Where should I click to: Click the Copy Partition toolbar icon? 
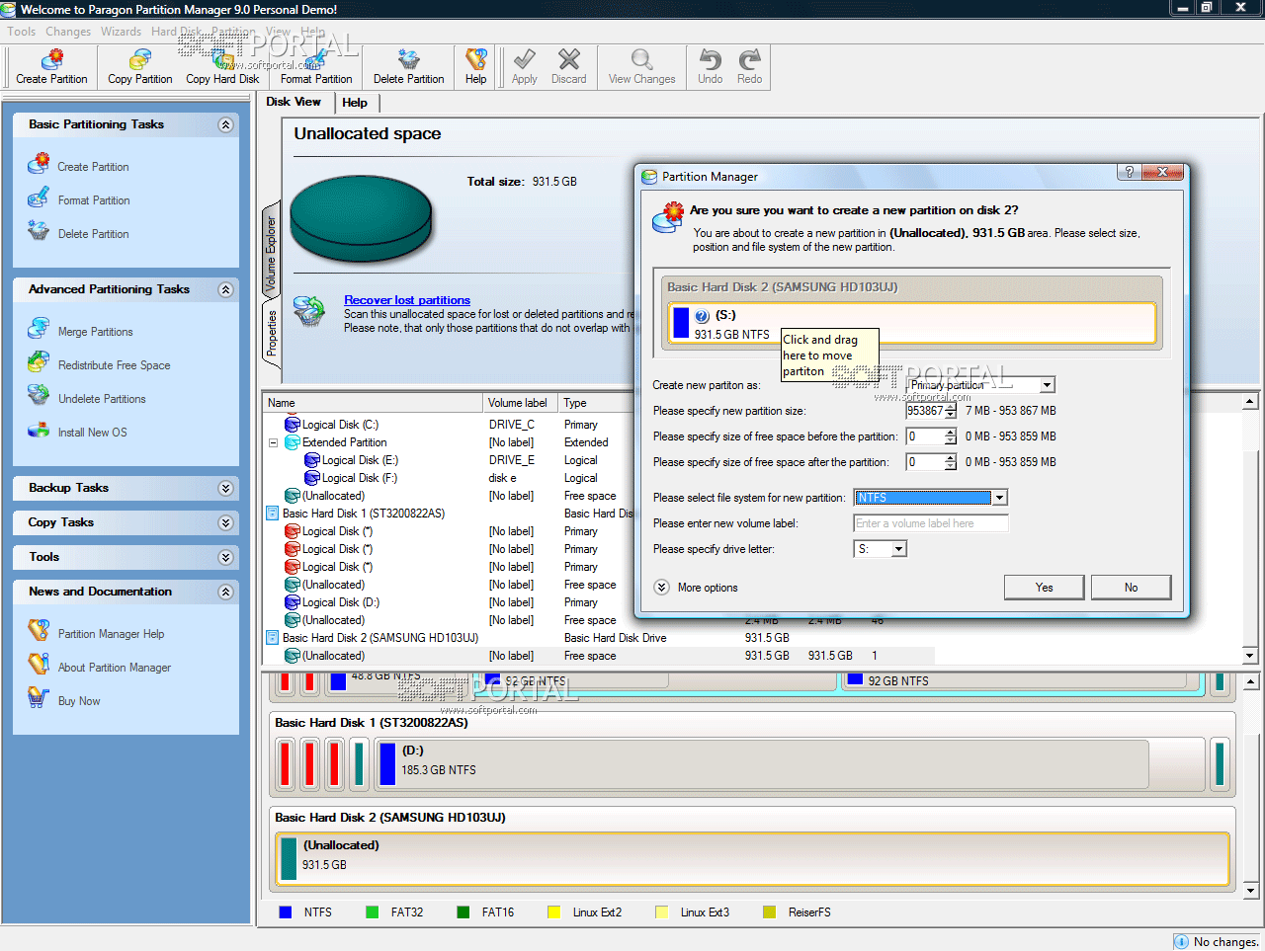139,67
